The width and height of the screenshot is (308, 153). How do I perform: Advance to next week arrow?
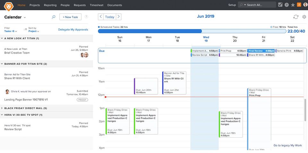point(119,17)
